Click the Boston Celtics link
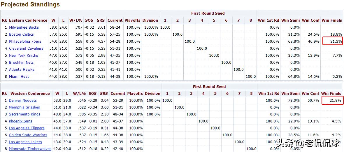 [x=21, y=34]
